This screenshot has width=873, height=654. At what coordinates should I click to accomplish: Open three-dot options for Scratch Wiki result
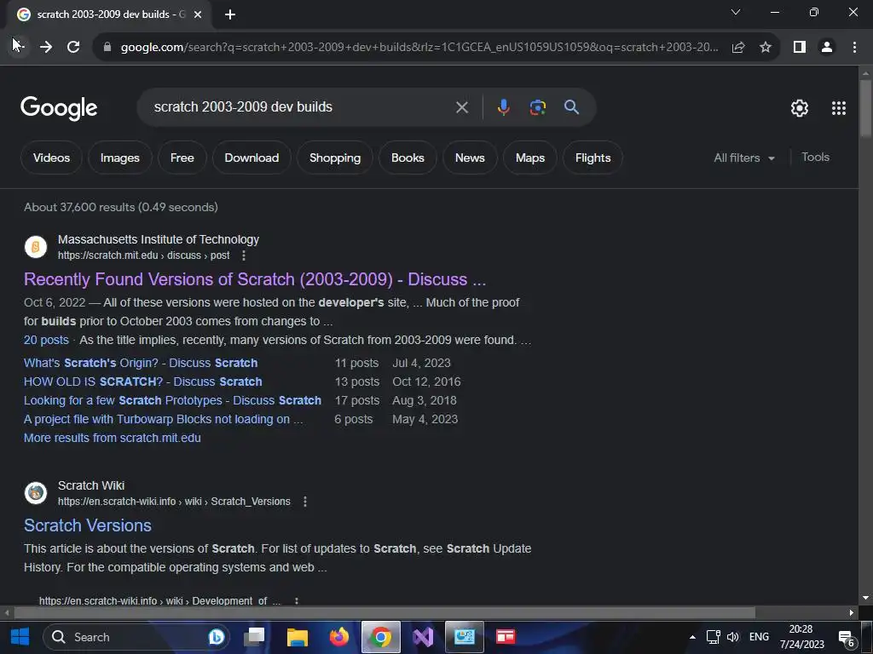click(304, 502)
